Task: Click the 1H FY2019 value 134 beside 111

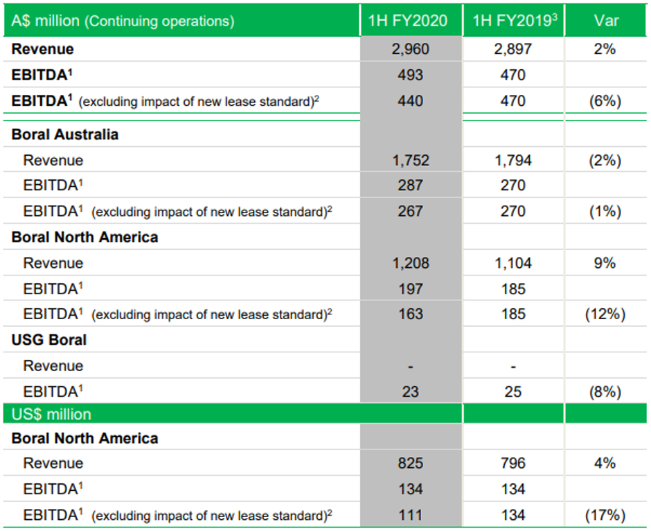Action: pos(512,515)
